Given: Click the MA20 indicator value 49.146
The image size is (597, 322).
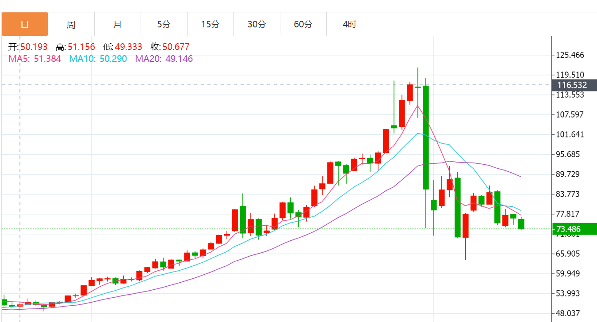Looking at the screenshot, I should [x=179, y=59].
